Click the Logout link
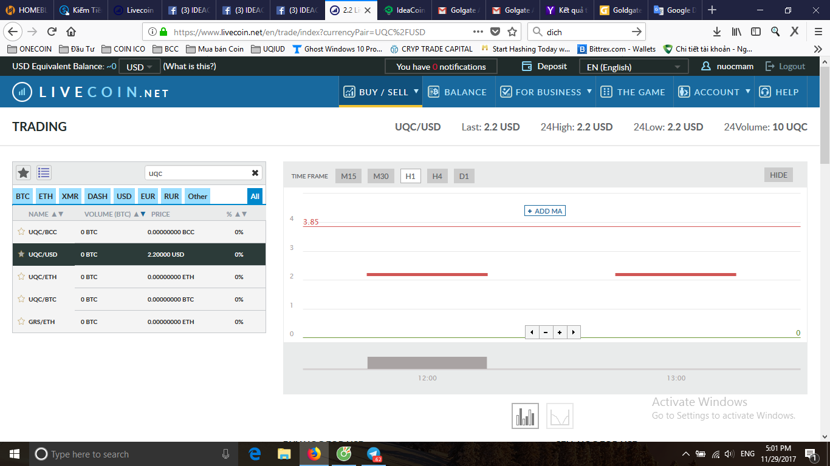Screen dimensions: 830x466 pyautogui.click(x=785, y=67)
